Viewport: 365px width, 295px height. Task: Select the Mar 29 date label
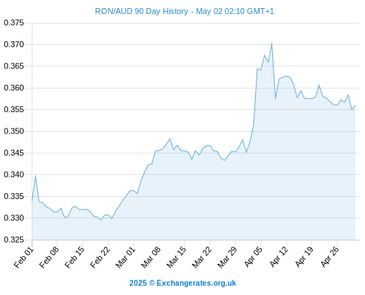click(227, 257)
